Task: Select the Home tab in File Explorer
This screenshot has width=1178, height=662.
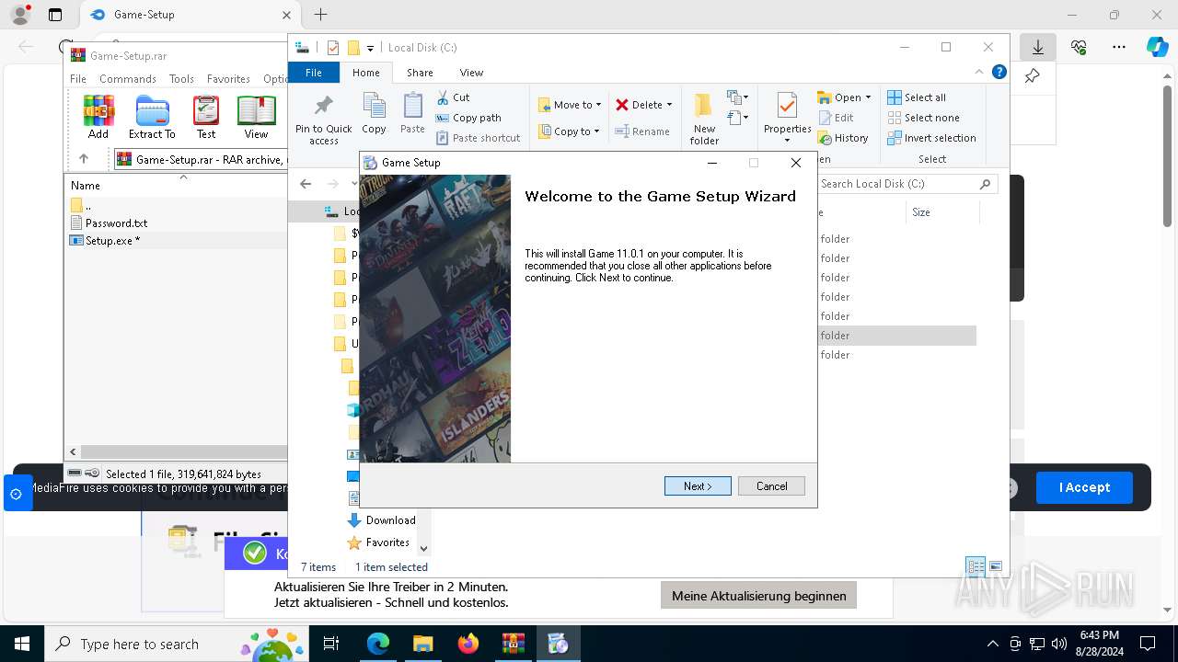Action: click(366, 73)
